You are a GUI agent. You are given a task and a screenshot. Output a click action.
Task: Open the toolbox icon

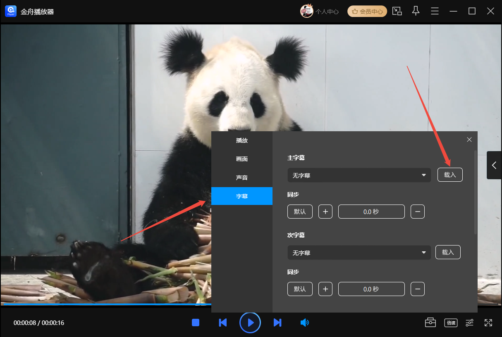(x=430, y=323)
